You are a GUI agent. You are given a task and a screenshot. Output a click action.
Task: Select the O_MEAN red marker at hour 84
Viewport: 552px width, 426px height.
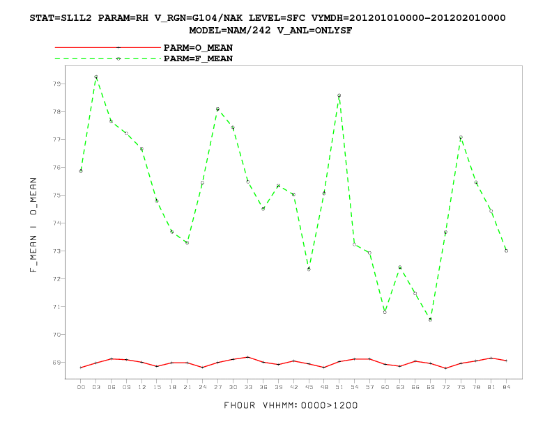(506, 361)
